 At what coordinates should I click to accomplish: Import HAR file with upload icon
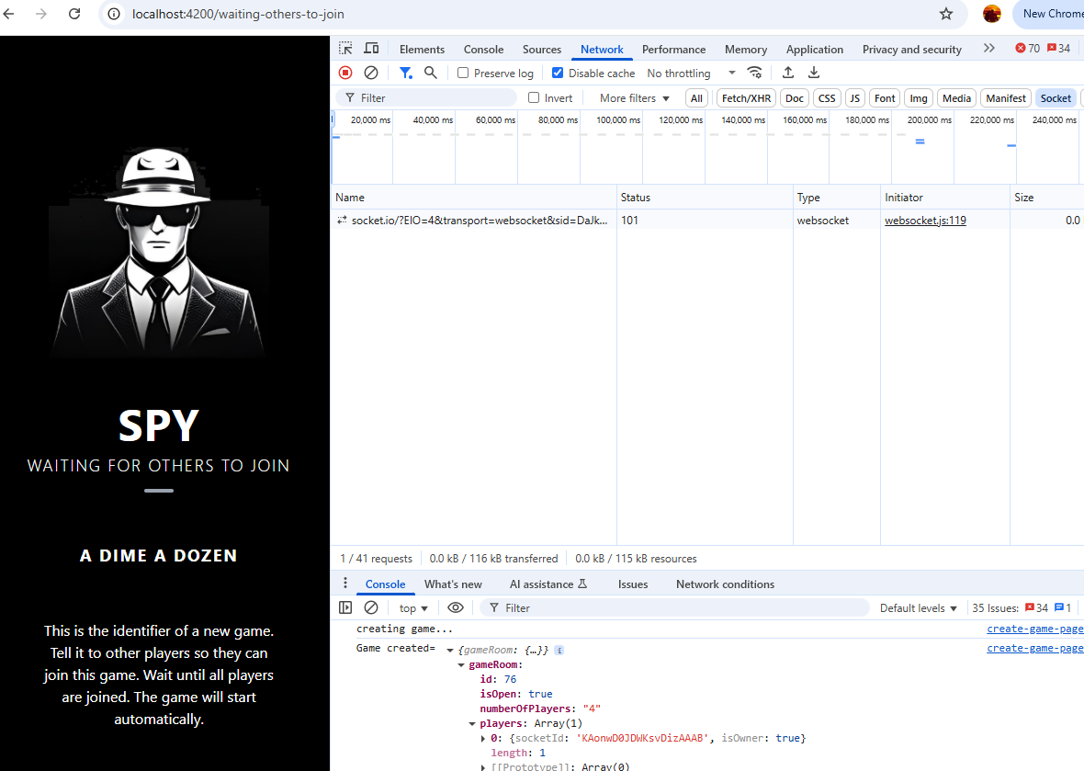(788, 73)
